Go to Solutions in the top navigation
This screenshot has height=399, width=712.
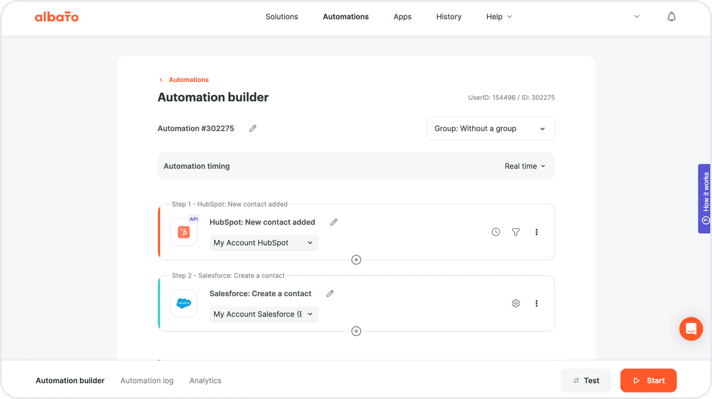click(x=282, y=17)
